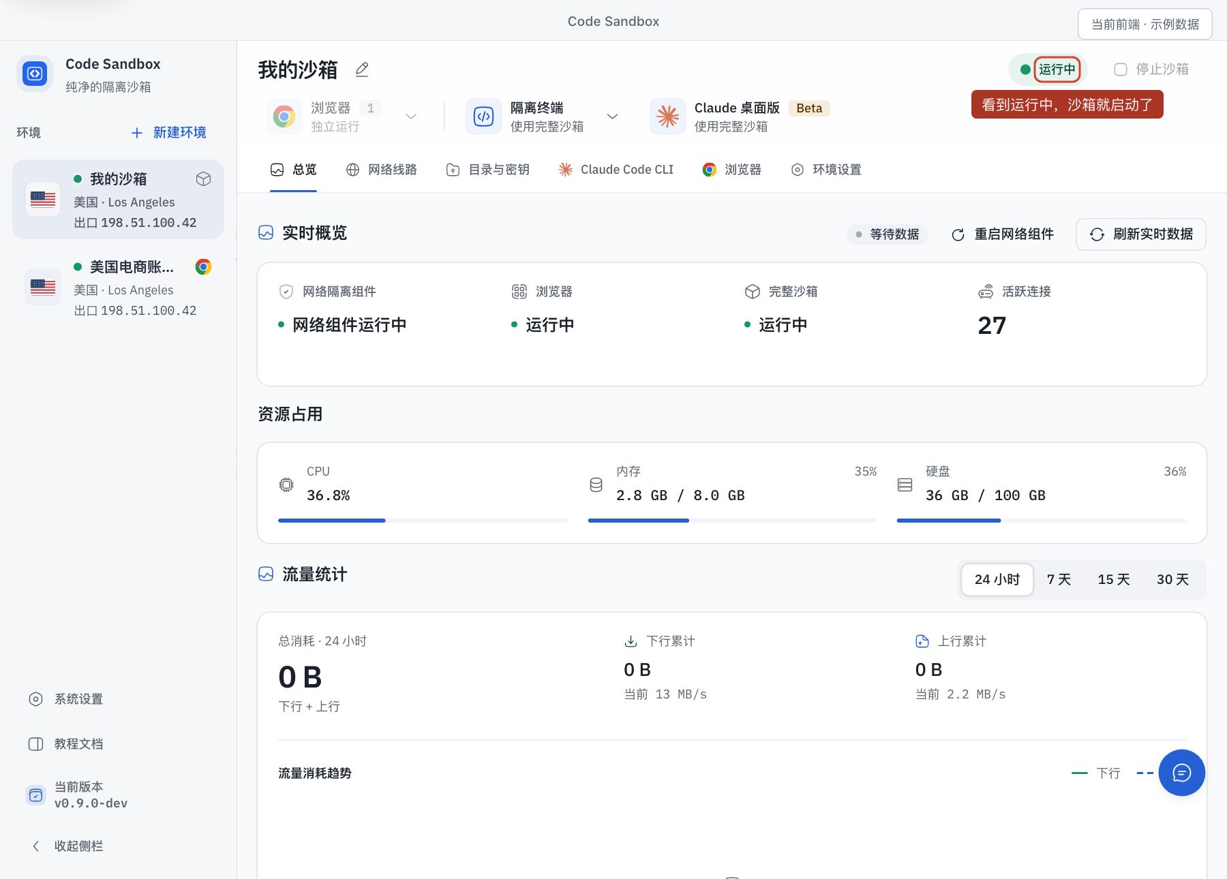Select the 24 小时 time range

point(997,580)
